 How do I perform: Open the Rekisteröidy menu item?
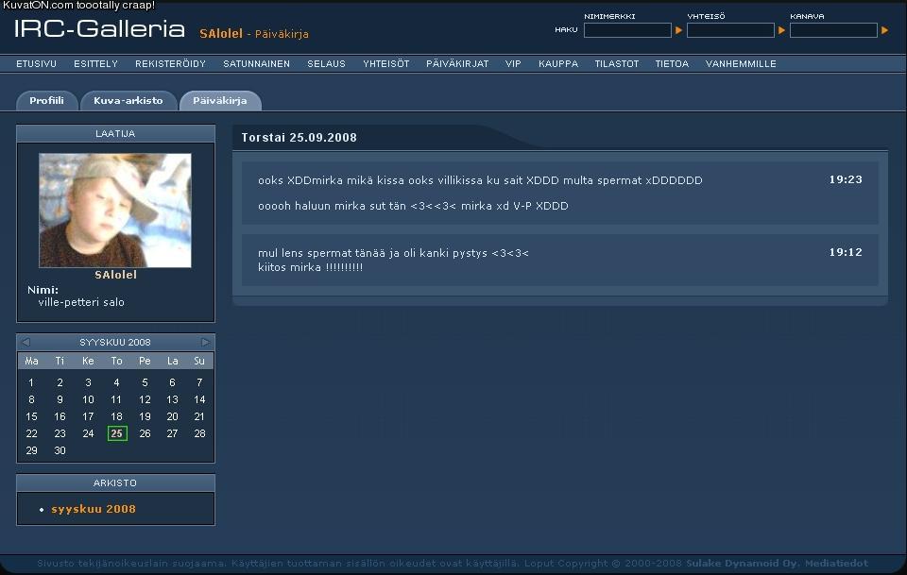point(170,63)
